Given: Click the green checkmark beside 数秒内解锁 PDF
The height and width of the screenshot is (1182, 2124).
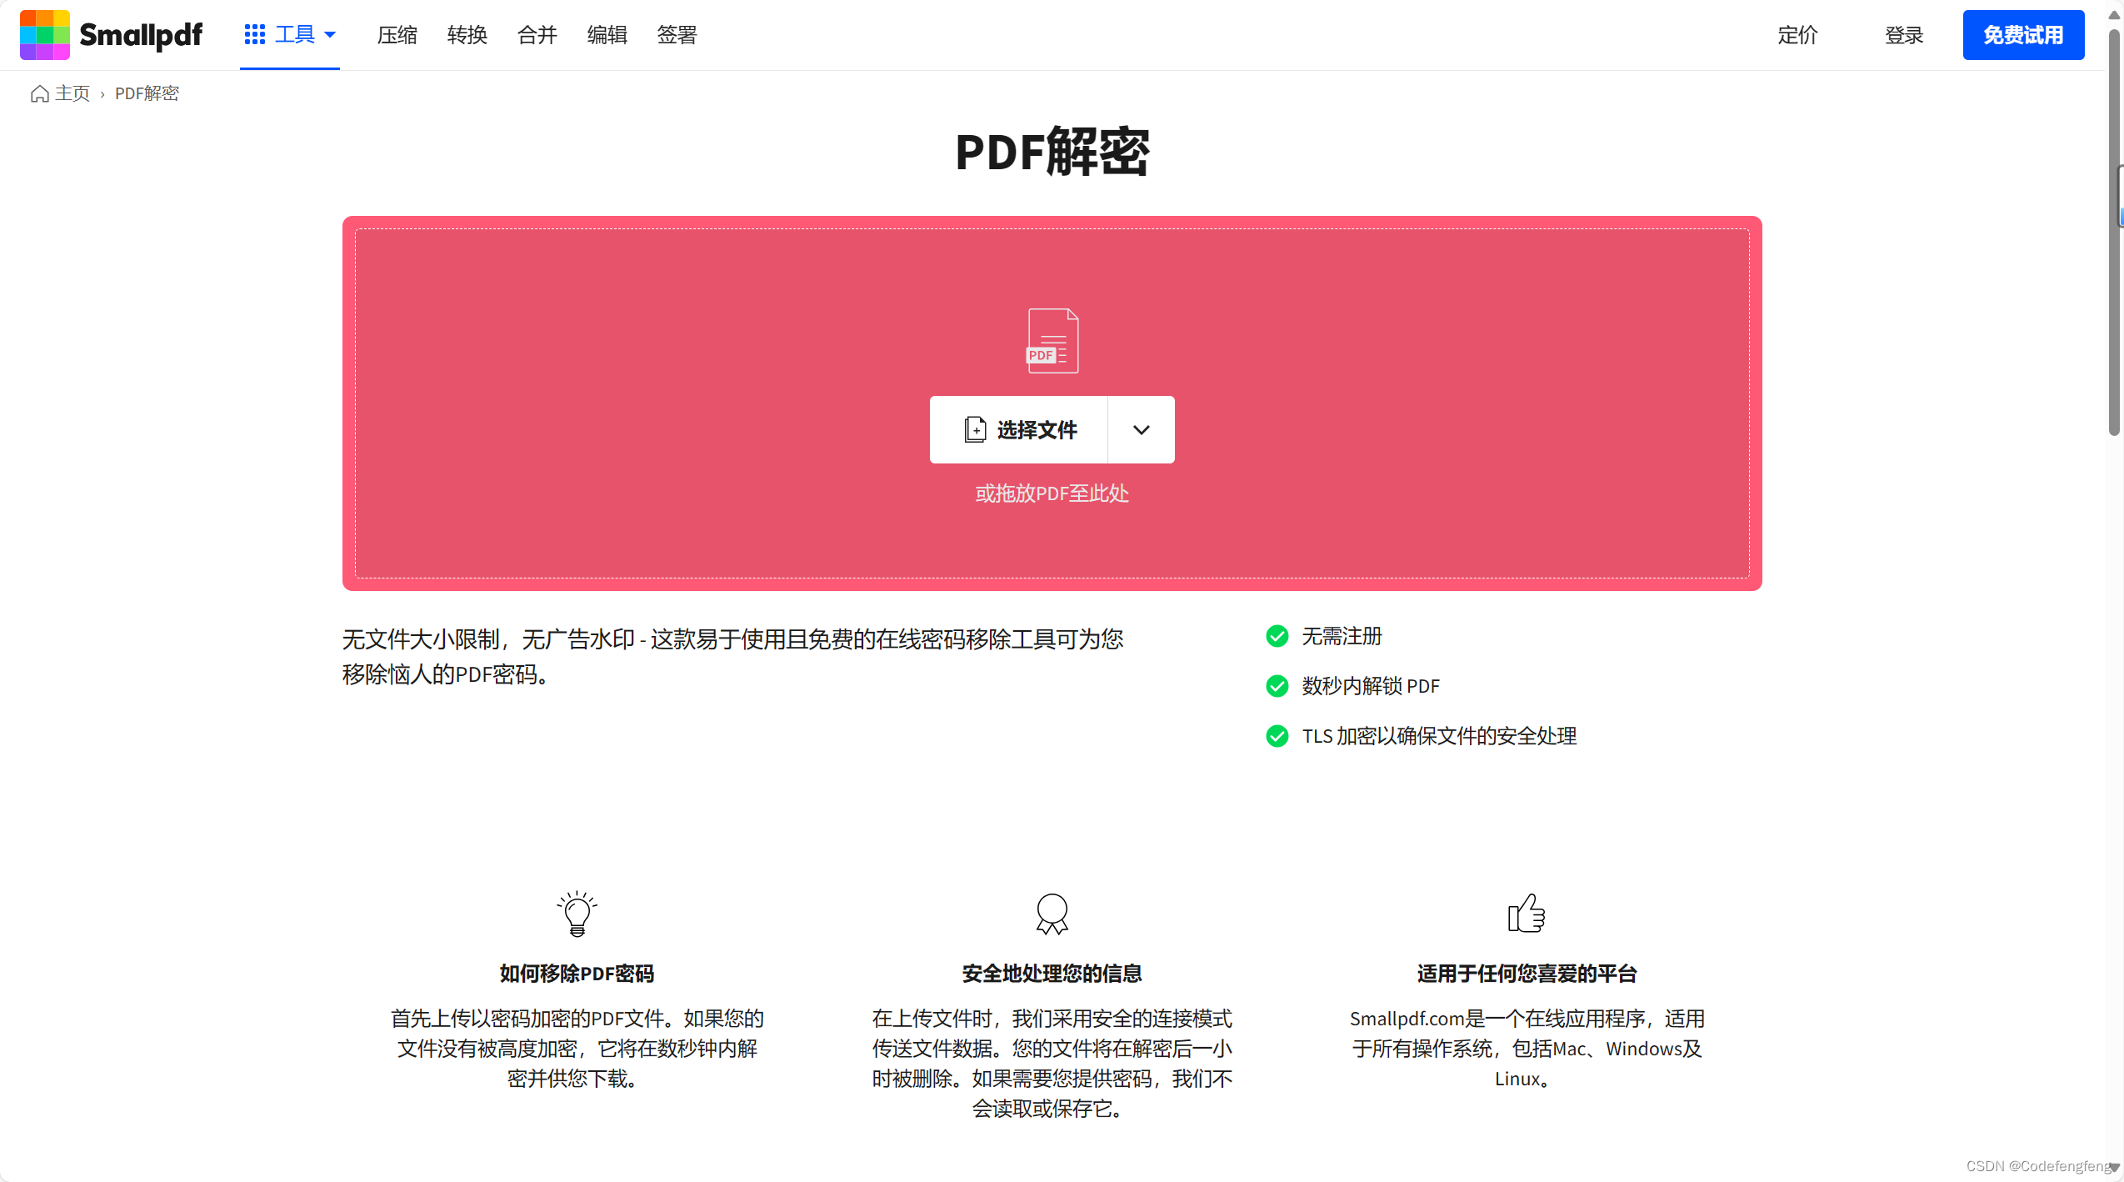Looking at the screenshot, I should point(1277,686).
